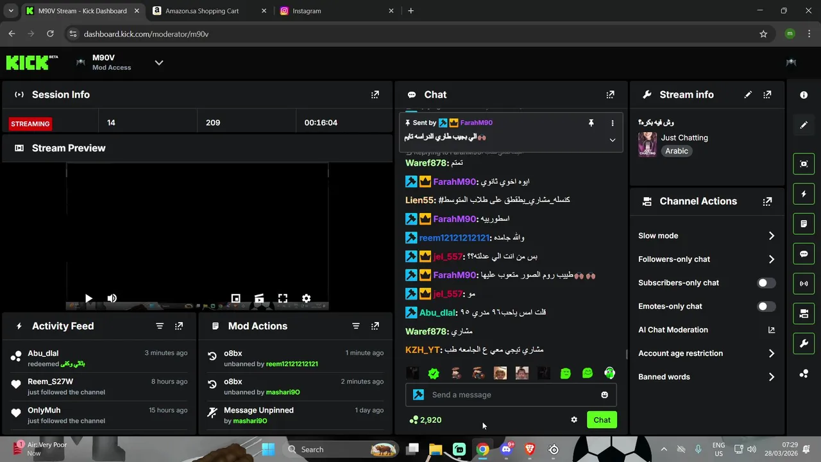The width and height of the screenshot is (821, 462).
Task: Click the pencil icon in right sidebar
Action: (x=804, y=125)
